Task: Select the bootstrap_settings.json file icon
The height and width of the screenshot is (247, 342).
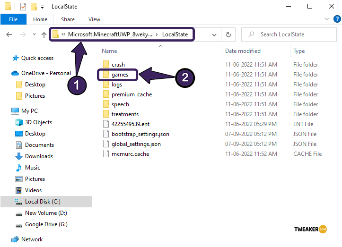Action: [106, 134]
